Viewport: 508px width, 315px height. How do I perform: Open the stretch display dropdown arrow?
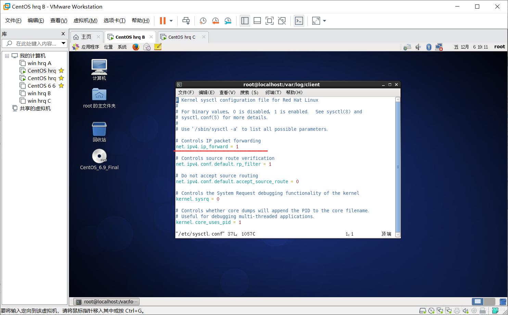(x=325, y=21)
